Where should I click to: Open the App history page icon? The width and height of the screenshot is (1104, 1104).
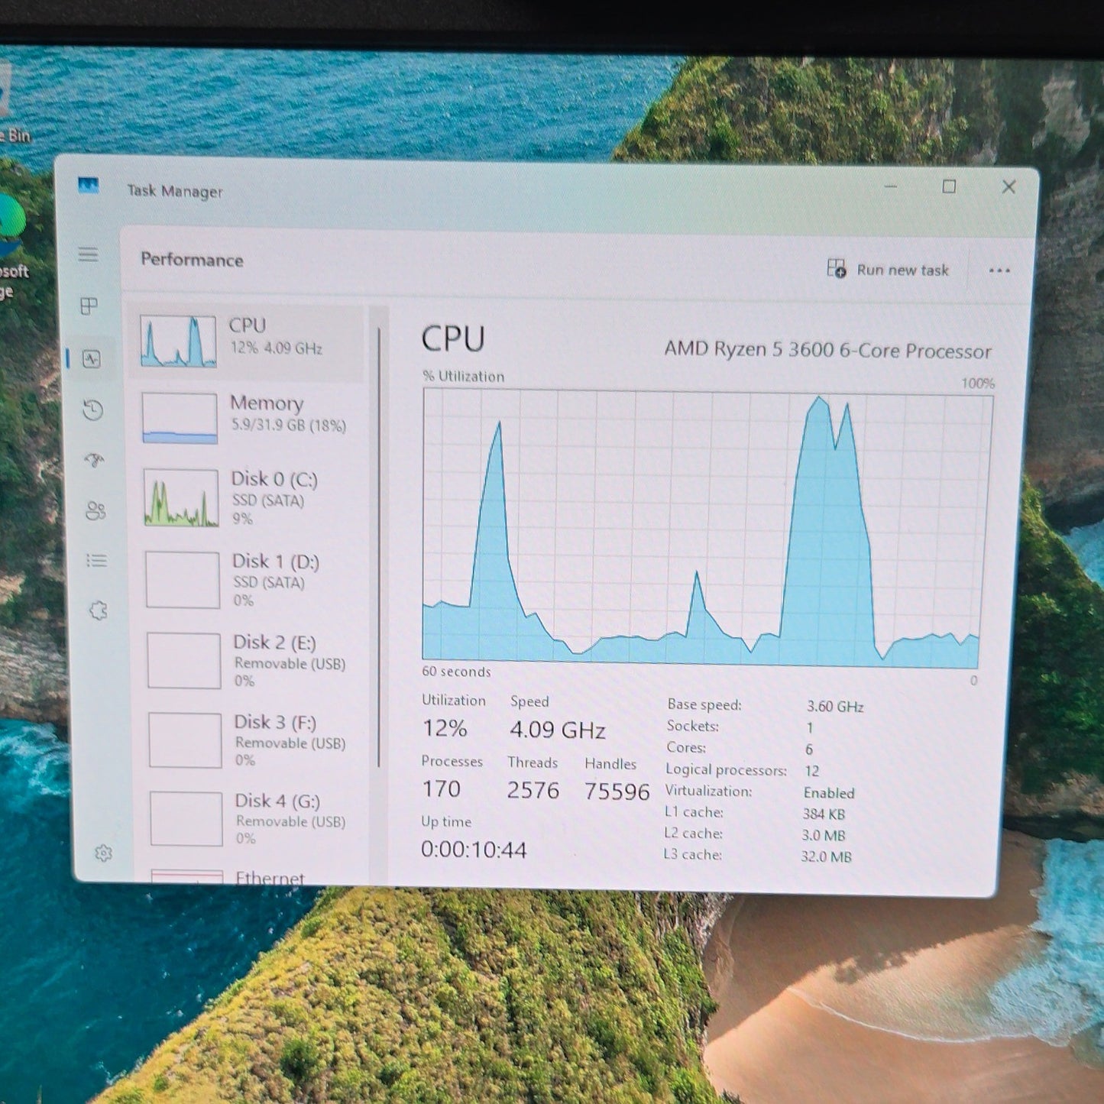93,410
